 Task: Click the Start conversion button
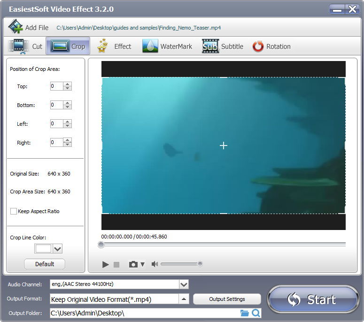point(313,299)
